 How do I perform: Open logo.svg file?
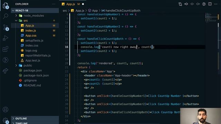tap(35, 51)
